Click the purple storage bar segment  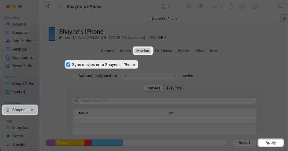(51, 143)
